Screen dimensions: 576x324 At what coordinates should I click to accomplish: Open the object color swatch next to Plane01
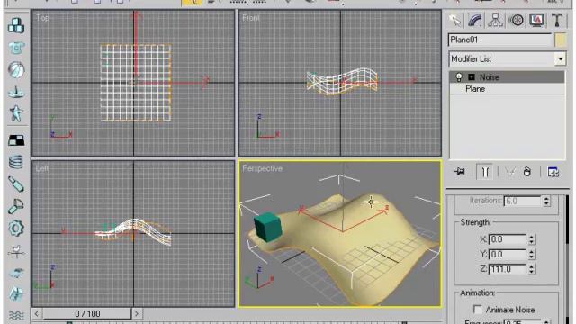pos(561,40)
